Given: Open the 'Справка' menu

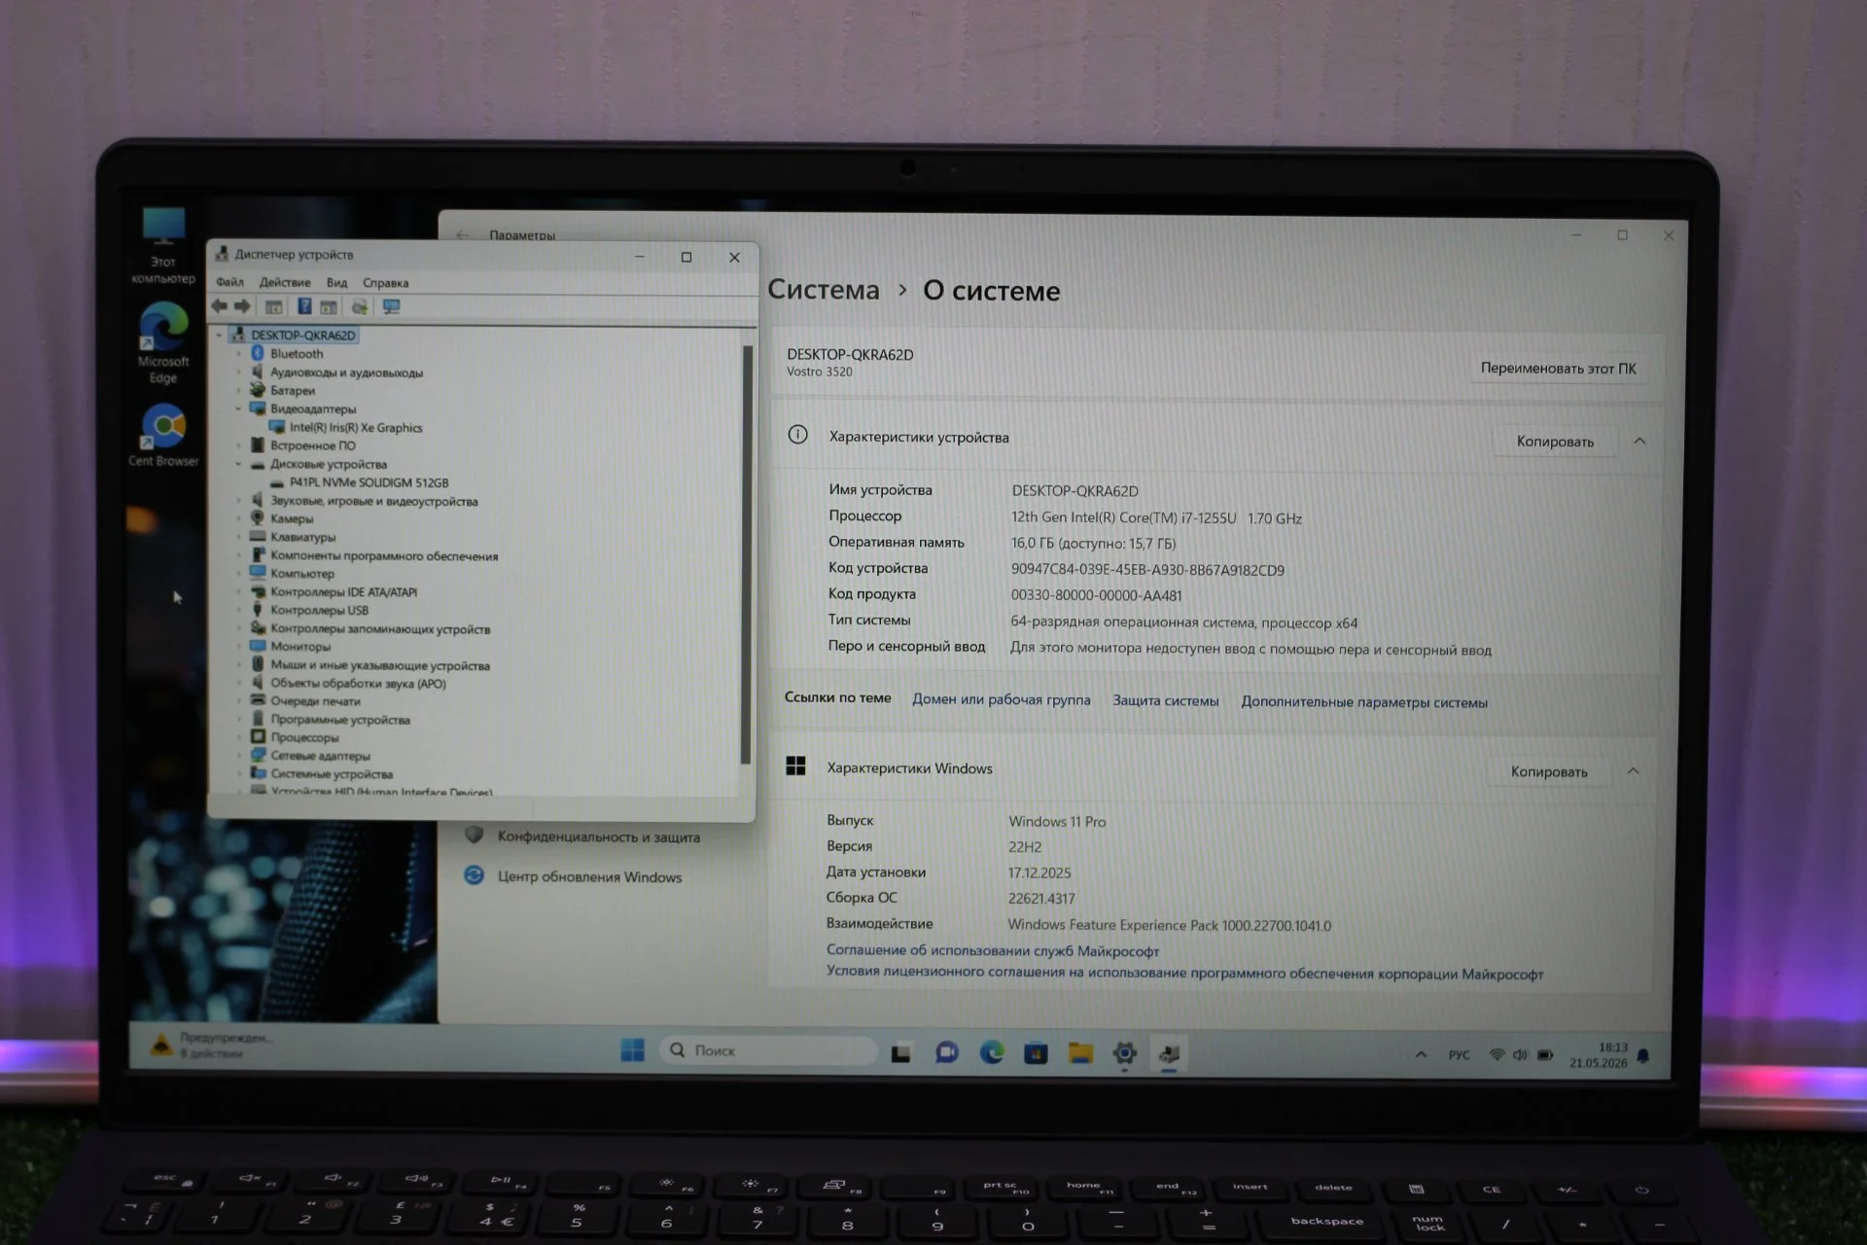Looking at the screenshot, I should 386,283.
